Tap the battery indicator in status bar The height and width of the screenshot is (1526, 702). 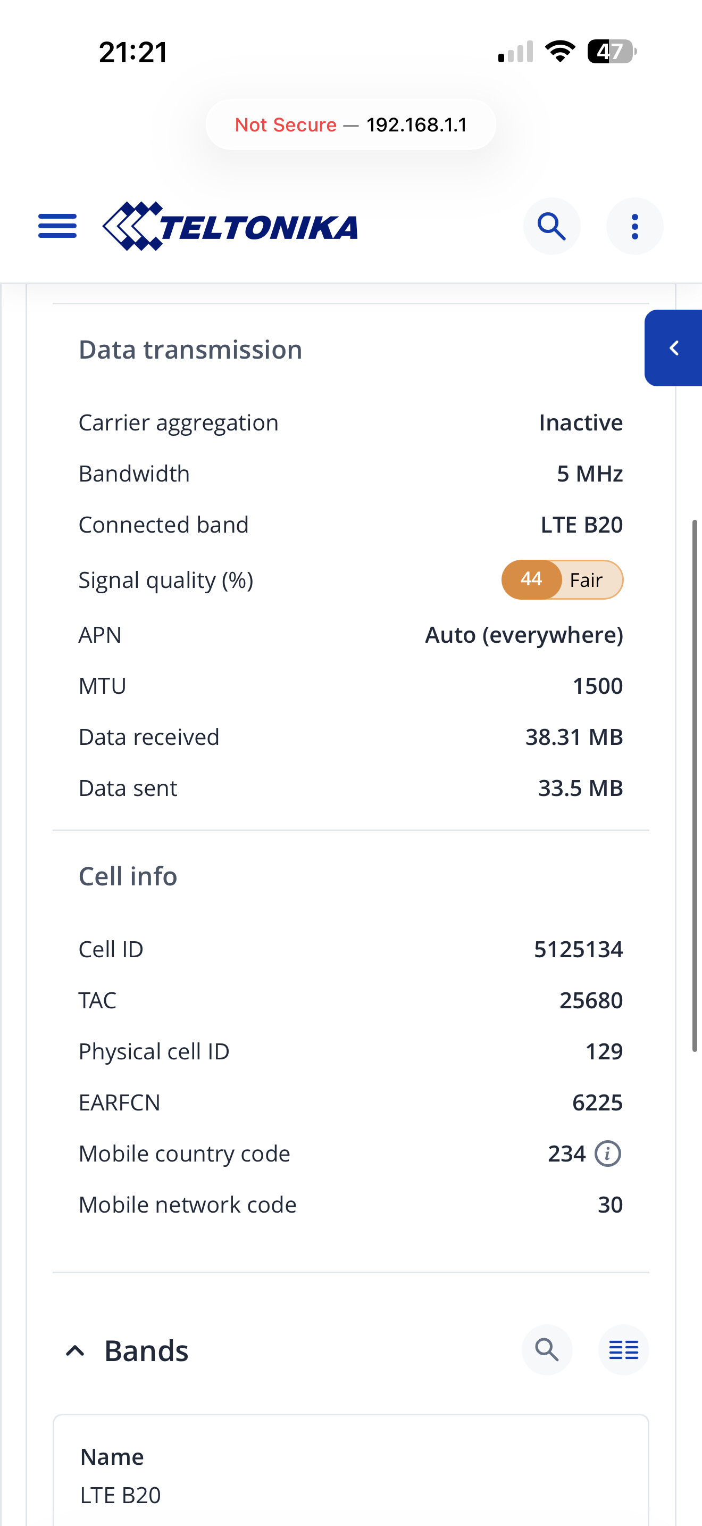[612, 52]
